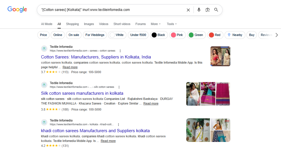The width and height of the screenshot is (281, 150).
Task: Open Google Lens image search
Action: click(x=207, y=10)
